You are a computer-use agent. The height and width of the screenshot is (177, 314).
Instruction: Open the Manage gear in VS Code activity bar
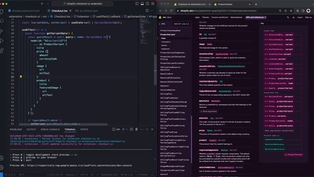2,167
